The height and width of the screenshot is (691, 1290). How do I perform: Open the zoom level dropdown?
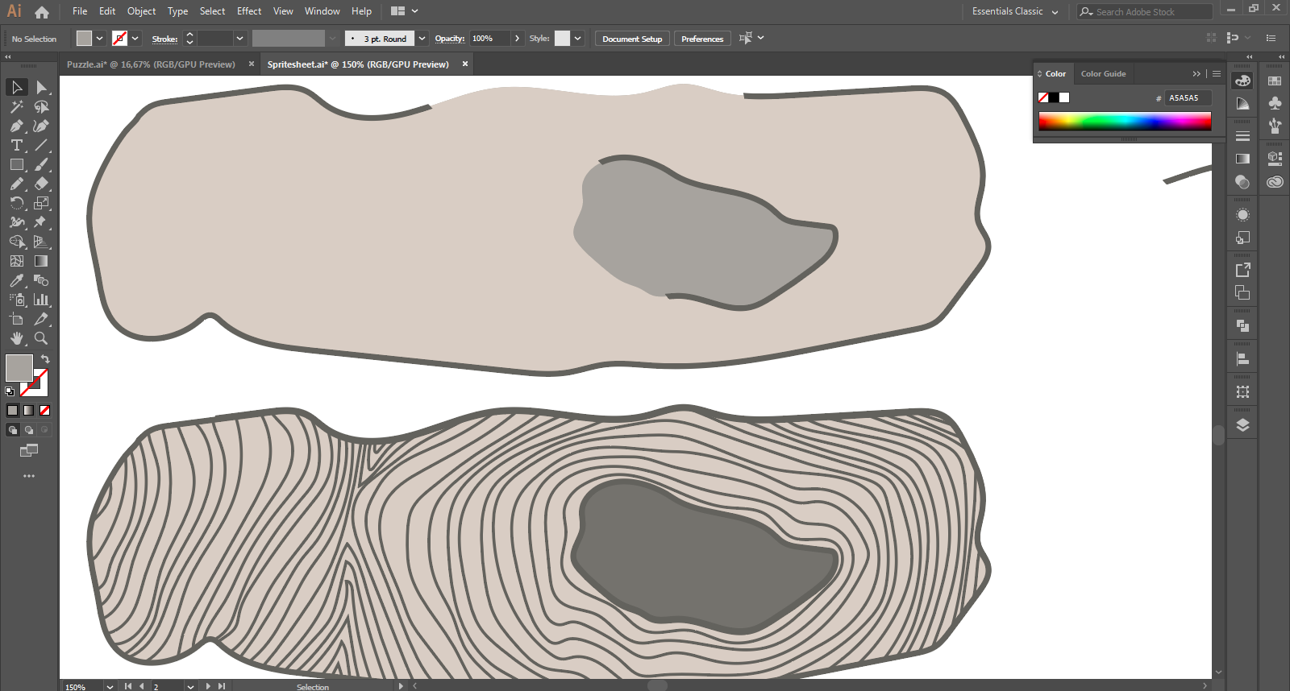coord(110,686)
